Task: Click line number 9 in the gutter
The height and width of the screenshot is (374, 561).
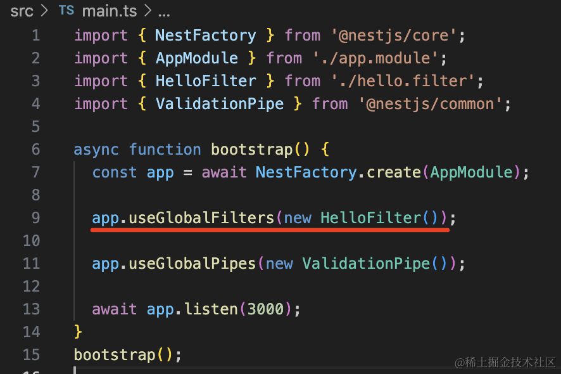Action: point(35,218)
